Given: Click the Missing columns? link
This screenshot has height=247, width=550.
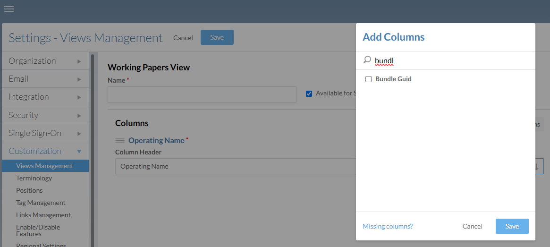Looking at the screenshot, I should click(x=388, y=226).
